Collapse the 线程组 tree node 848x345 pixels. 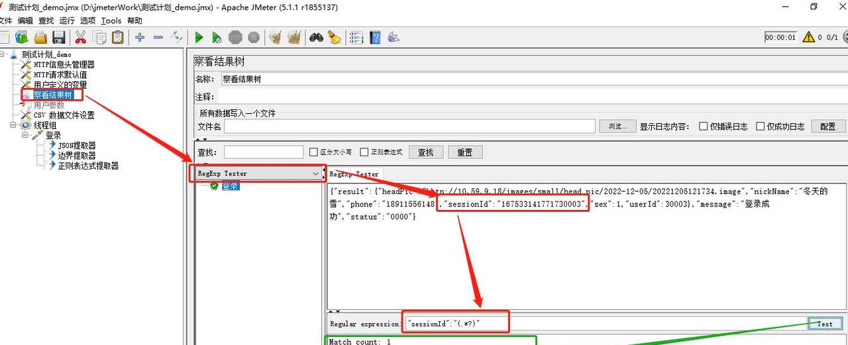click(x=14, y=125)
